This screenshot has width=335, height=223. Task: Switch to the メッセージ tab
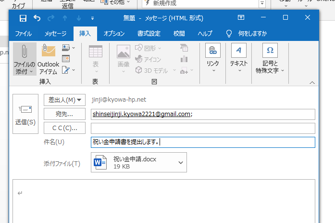pos(56,34)
